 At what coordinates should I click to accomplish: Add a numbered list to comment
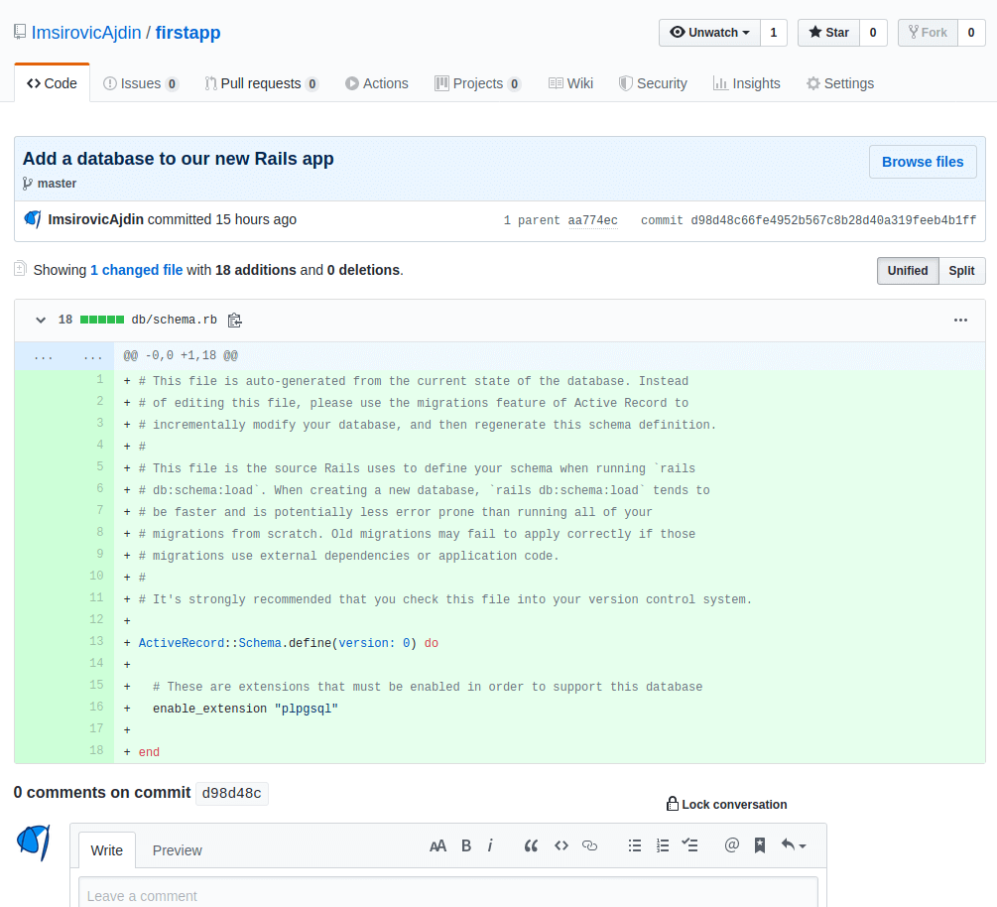pos(663,845)
